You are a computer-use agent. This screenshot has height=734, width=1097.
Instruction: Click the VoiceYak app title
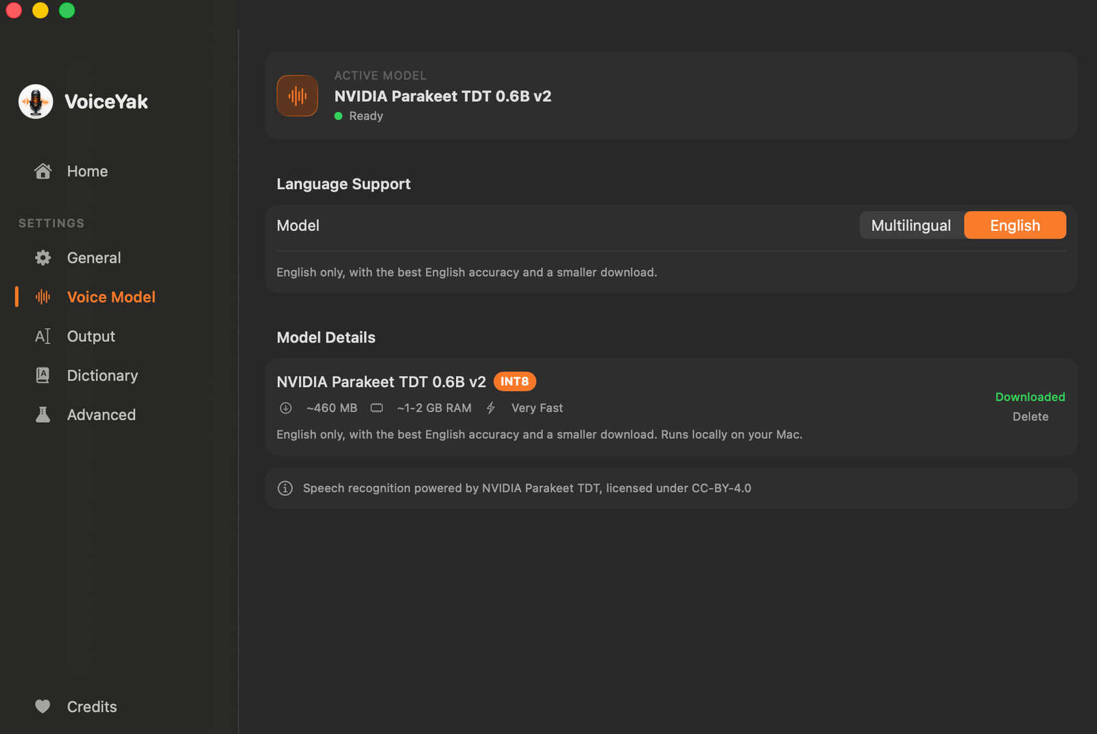click(x=106, y=102)
